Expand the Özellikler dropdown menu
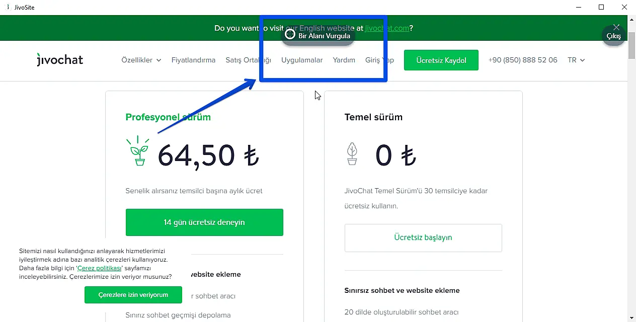This screenshot has width=636, height=322. pos(141,60)
